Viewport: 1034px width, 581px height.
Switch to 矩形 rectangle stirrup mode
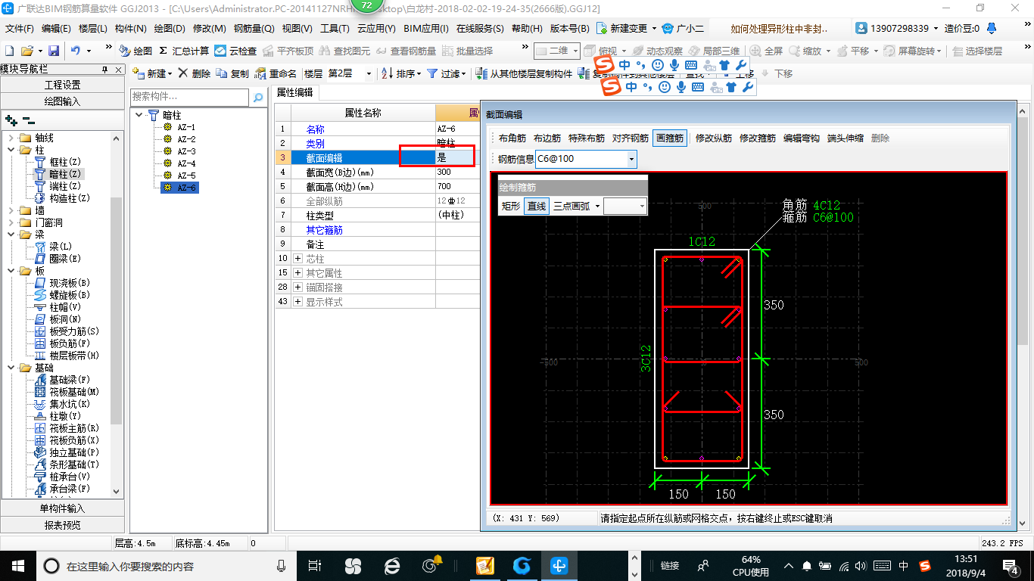click(x=511, y=206)
